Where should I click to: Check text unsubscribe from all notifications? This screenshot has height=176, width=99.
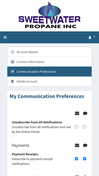85,127
